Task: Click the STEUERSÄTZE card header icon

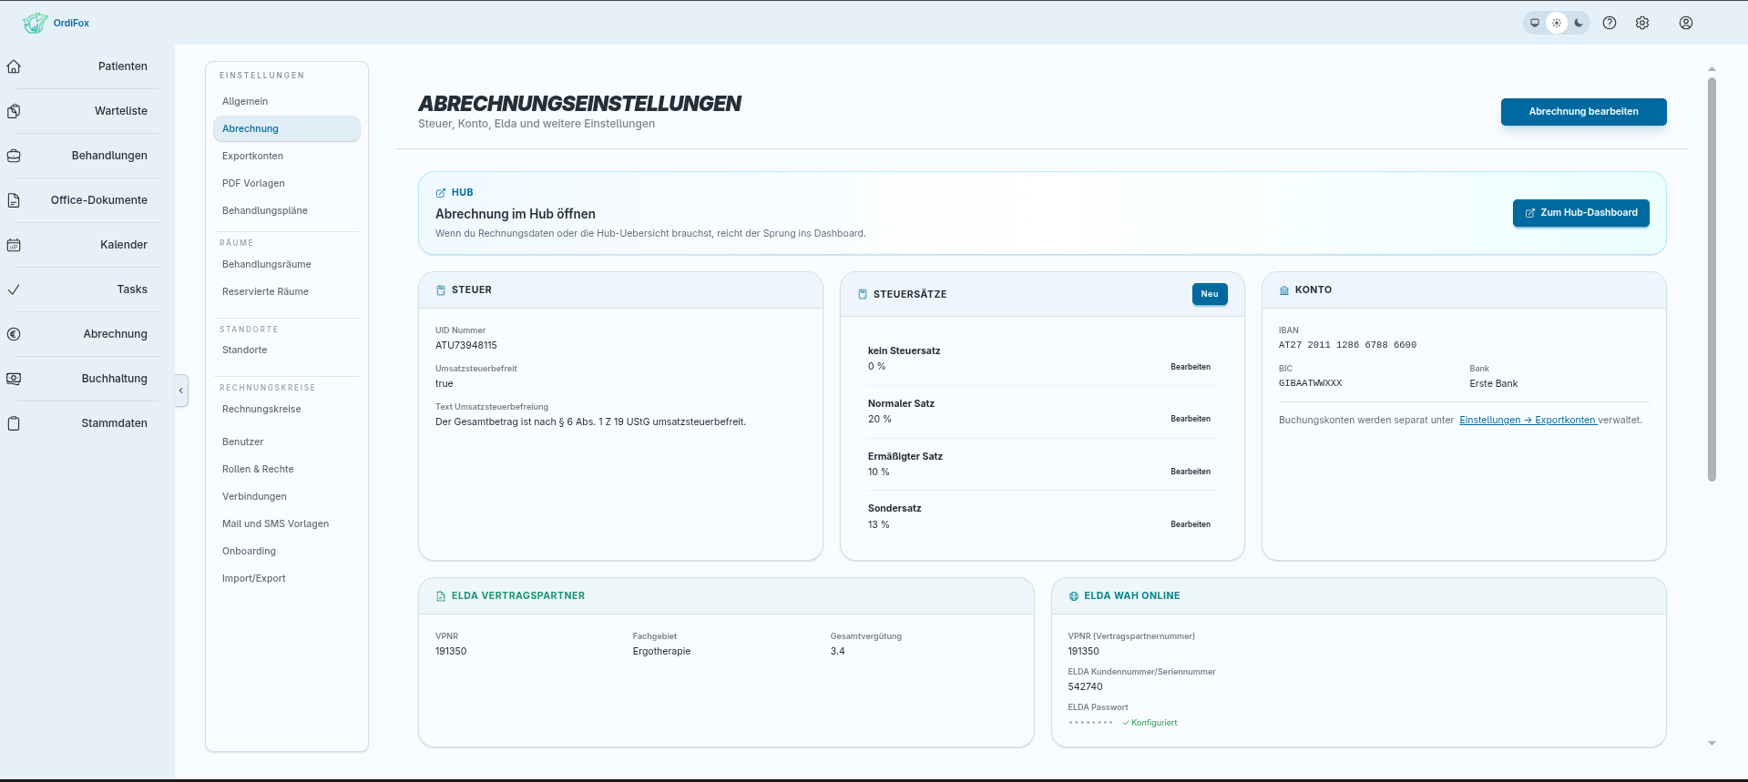Action: (863, 294)
